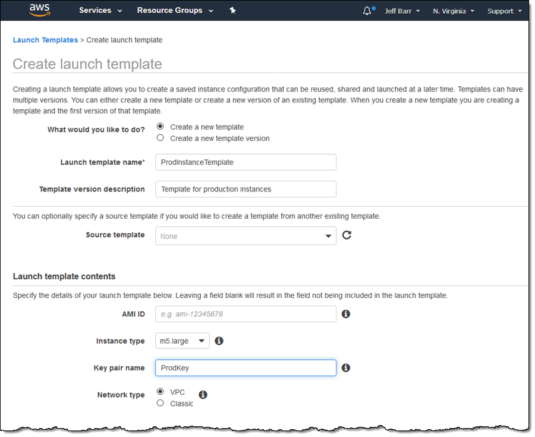Image resolution: width=535 pixels, height=437 pixels.
Task: Refresh the source template list
Action: pyautogui.click(x=347, y=235)
